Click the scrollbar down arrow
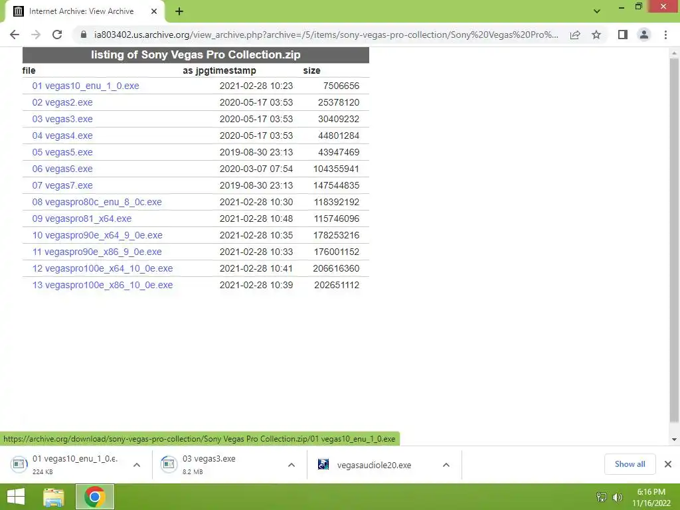This screenshot has height=510, width=680. [674, 440]
